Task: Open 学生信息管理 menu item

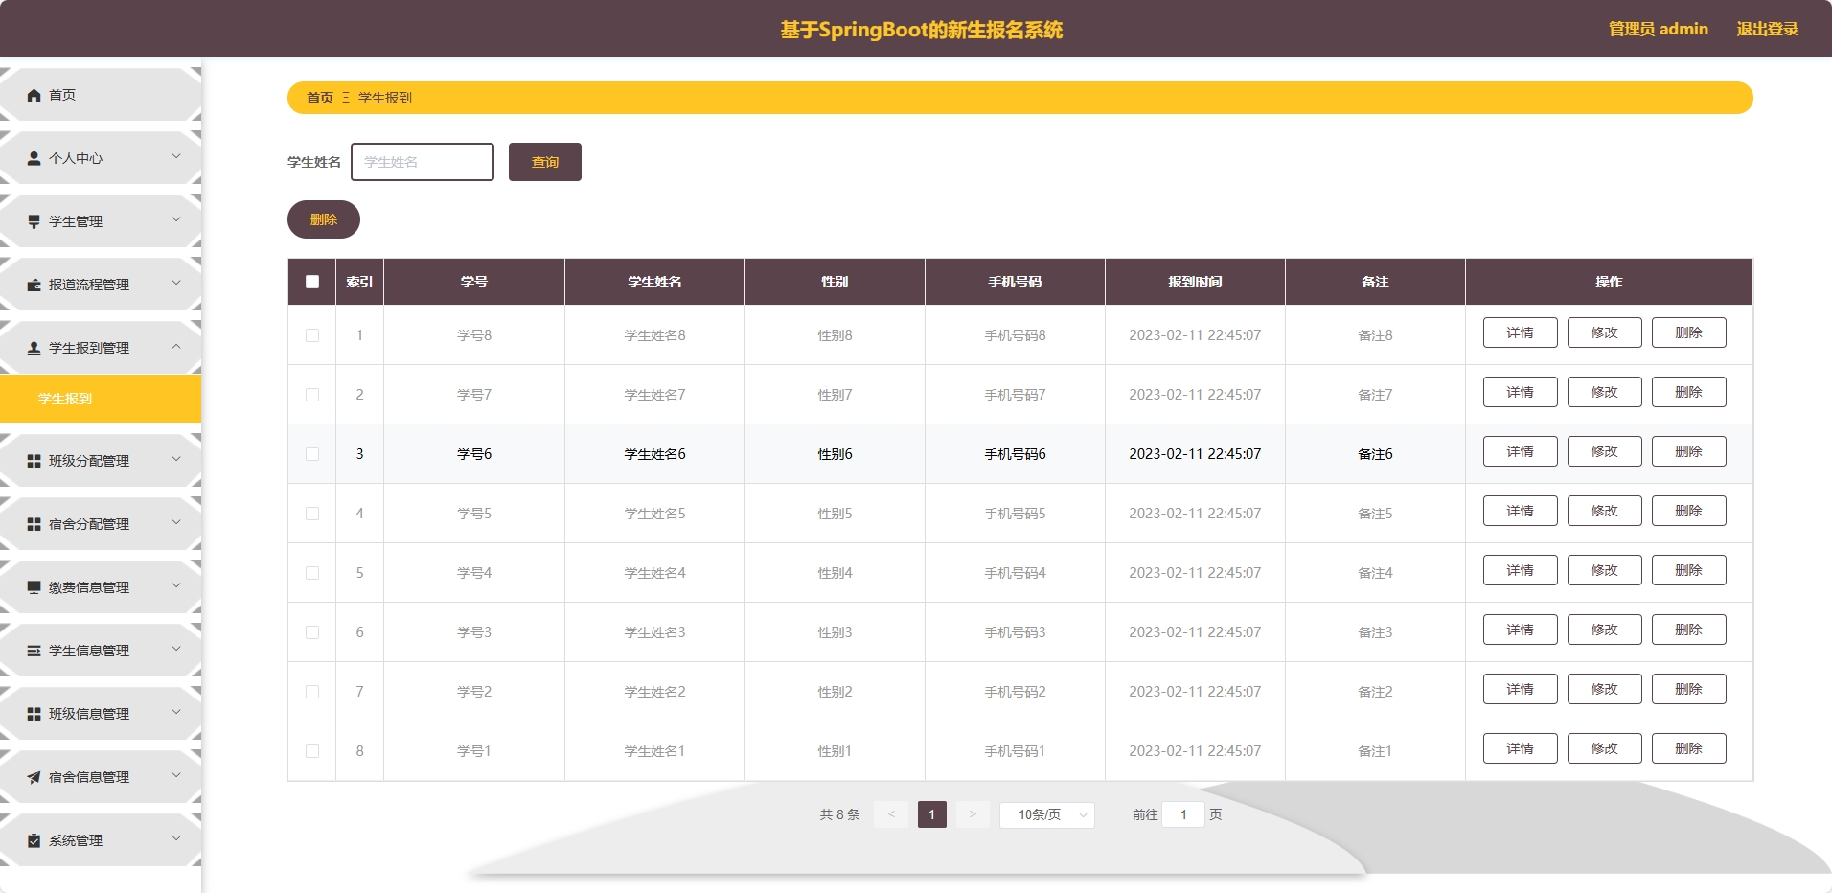Action: (101, 651)
